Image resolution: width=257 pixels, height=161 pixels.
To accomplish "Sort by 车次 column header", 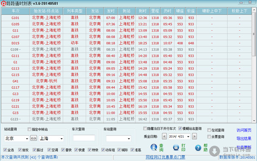I will point(15,11).
